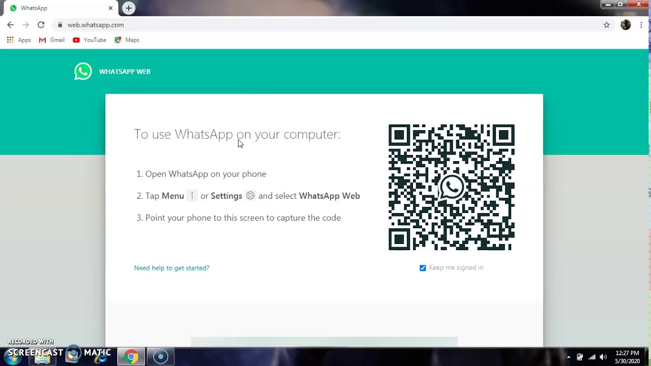Click the WhatsApp logo in the header
651x366 pixels.
(x=83, y=71)
